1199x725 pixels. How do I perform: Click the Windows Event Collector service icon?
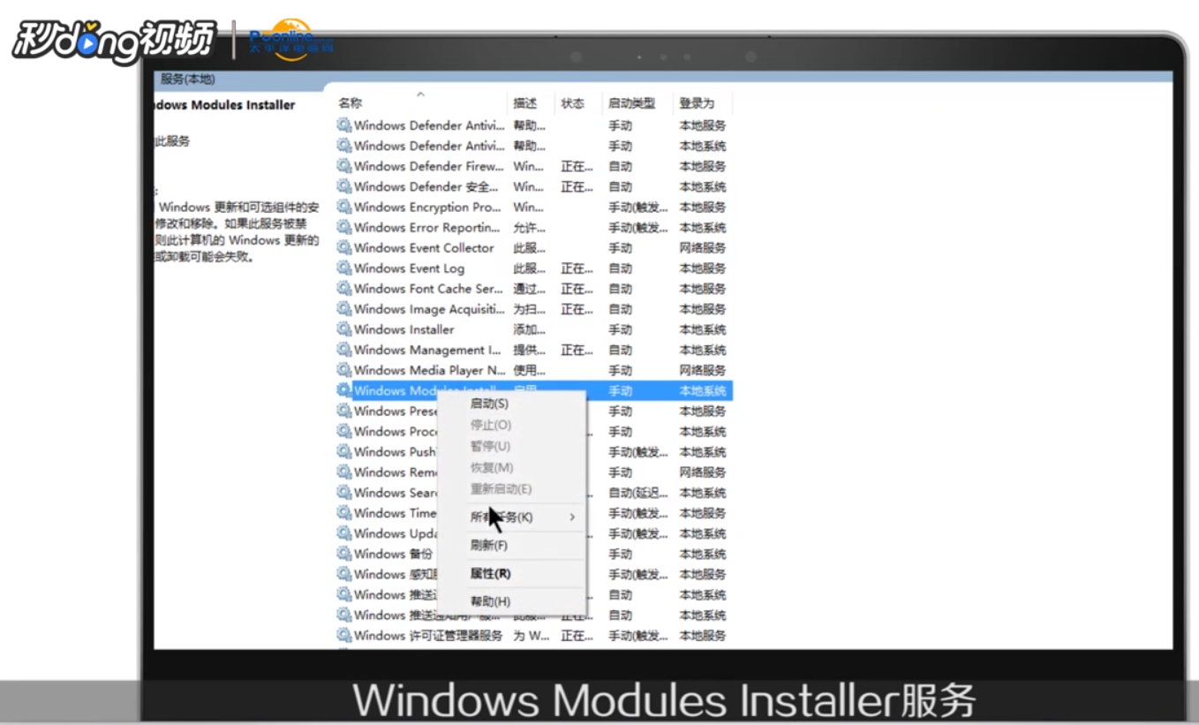click(x=343, y=247)
